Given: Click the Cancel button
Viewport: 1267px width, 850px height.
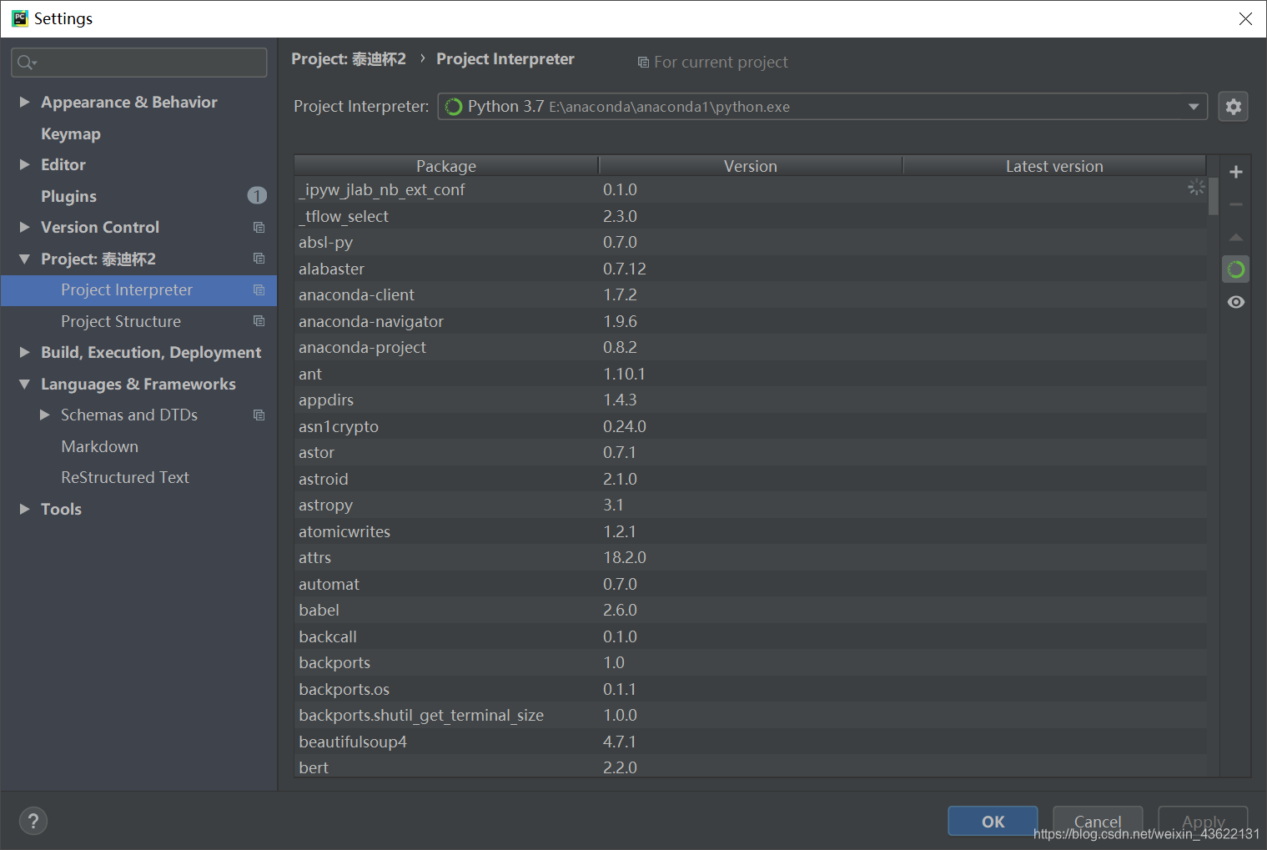Looking at the screenshot, I should (1098, 822).
